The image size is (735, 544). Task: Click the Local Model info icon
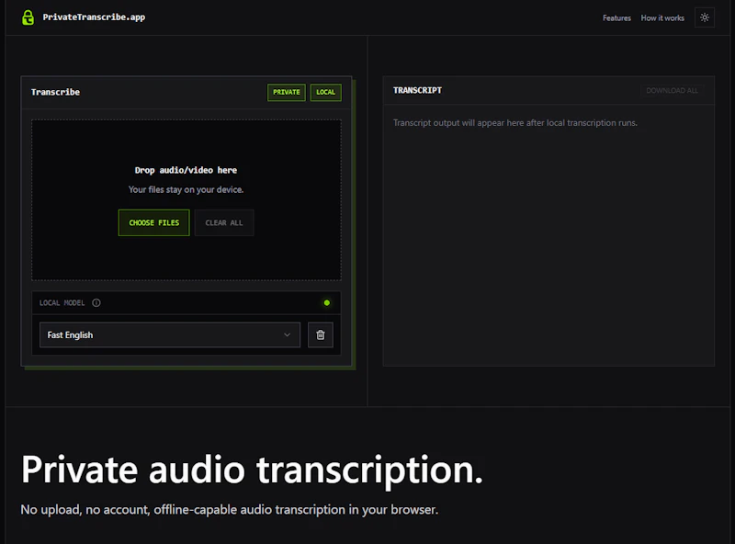[x=96, y=303]
